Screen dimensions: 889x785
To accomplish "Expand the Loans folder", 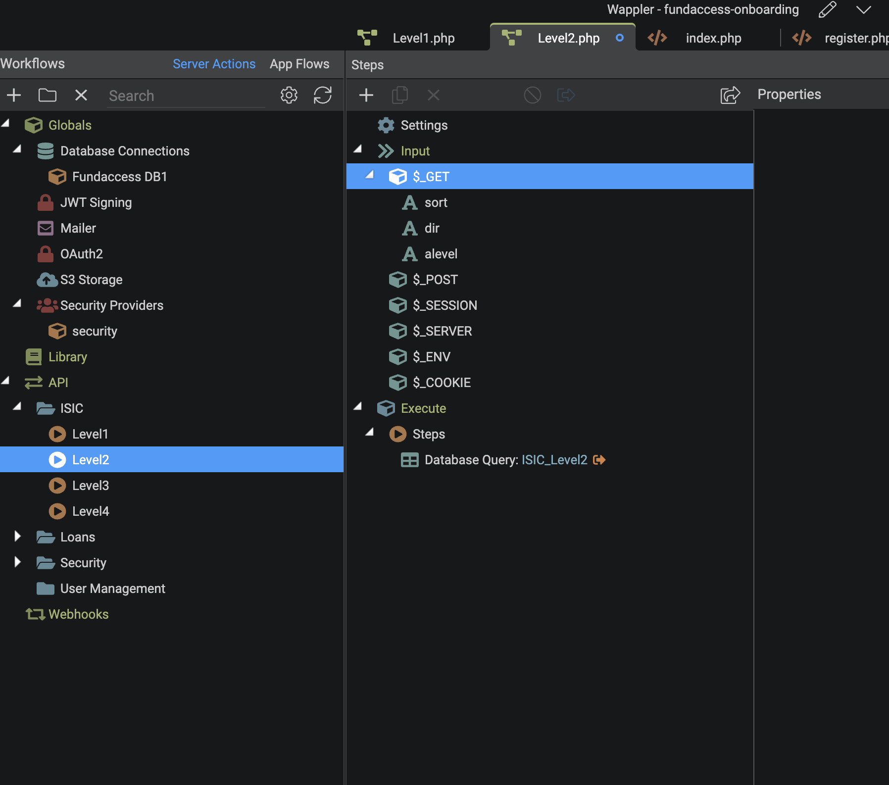I will pos(18,537).
